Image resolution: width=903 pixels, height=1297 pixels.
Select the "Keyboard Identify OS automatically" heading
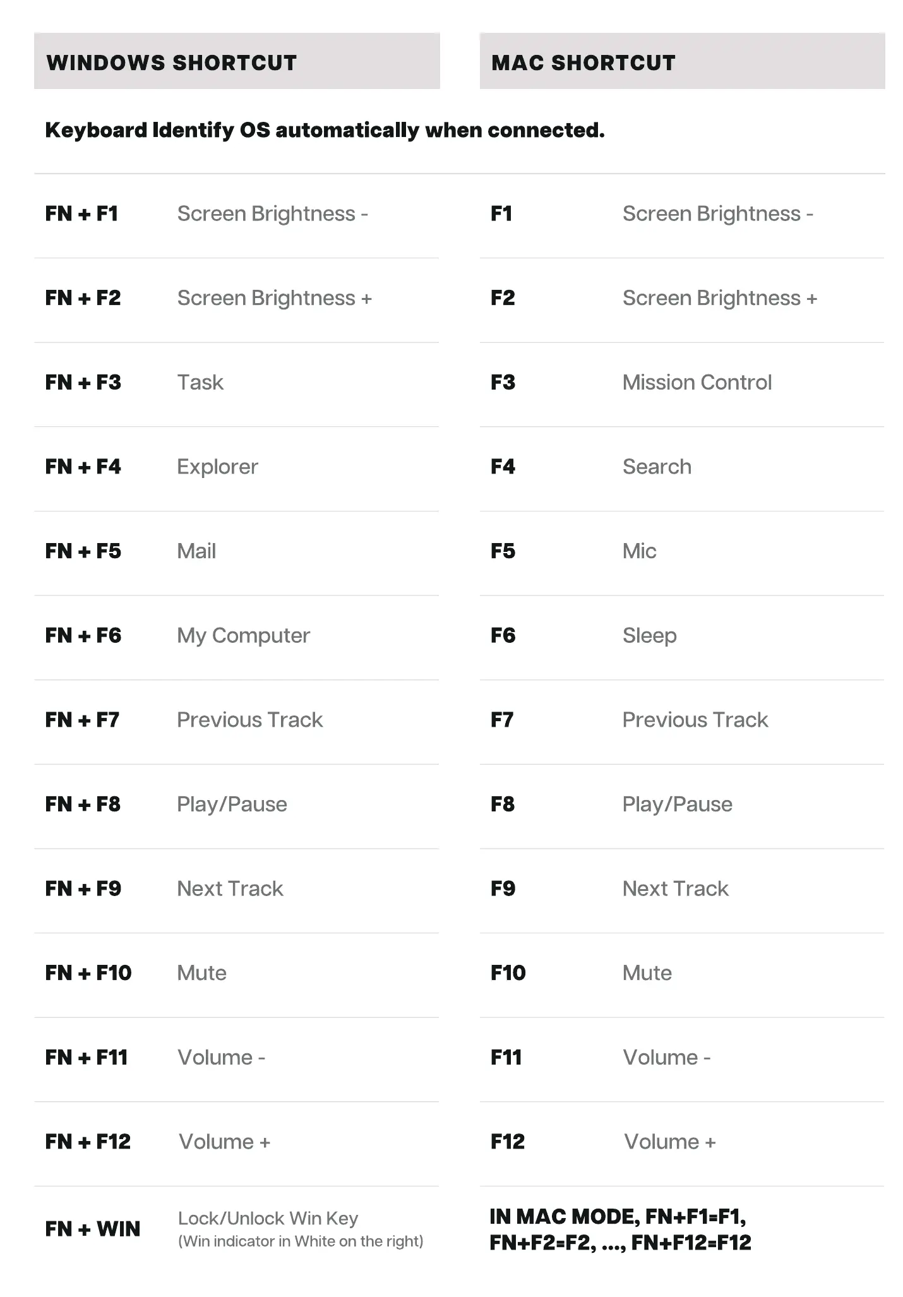pyautogui.click(x=325, y=130)
